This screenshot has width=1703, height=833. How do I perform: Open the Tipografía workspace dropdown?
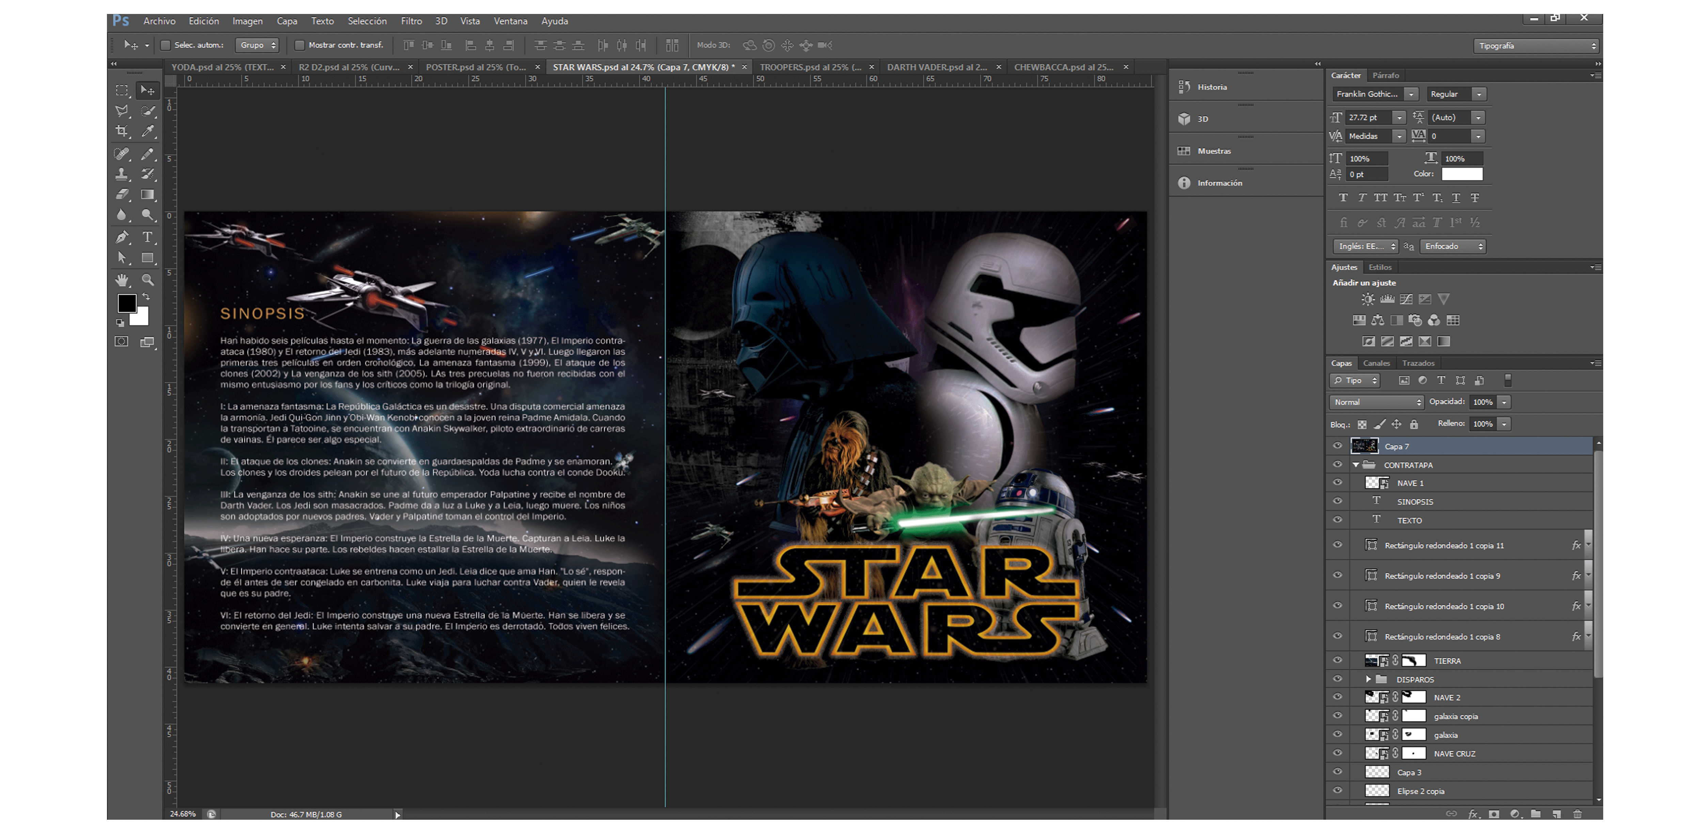click(1536, 46)
